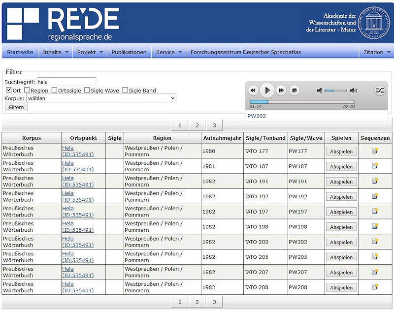
Task: Open sequences icon for PW202 row
Action: click(375, 241)
